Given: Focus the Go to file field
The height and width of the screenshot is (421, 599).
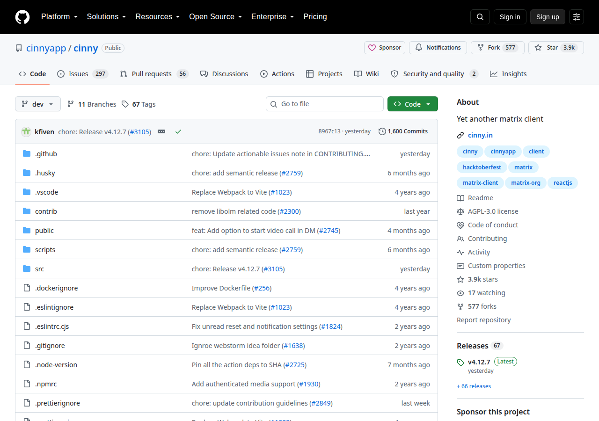Looking at the screenshot, I should [x=325, y=104].
